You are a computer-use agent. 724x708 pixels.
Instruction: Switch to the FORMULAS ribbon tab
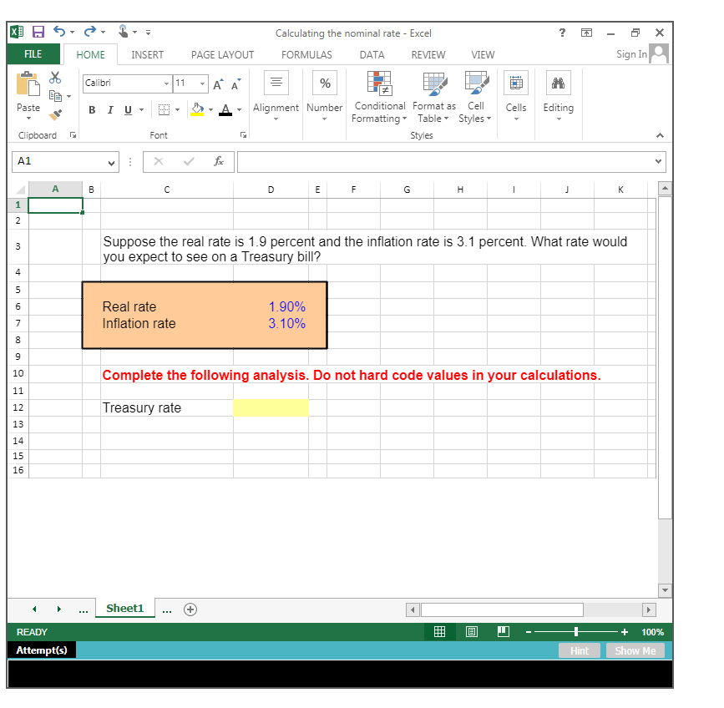306,54
